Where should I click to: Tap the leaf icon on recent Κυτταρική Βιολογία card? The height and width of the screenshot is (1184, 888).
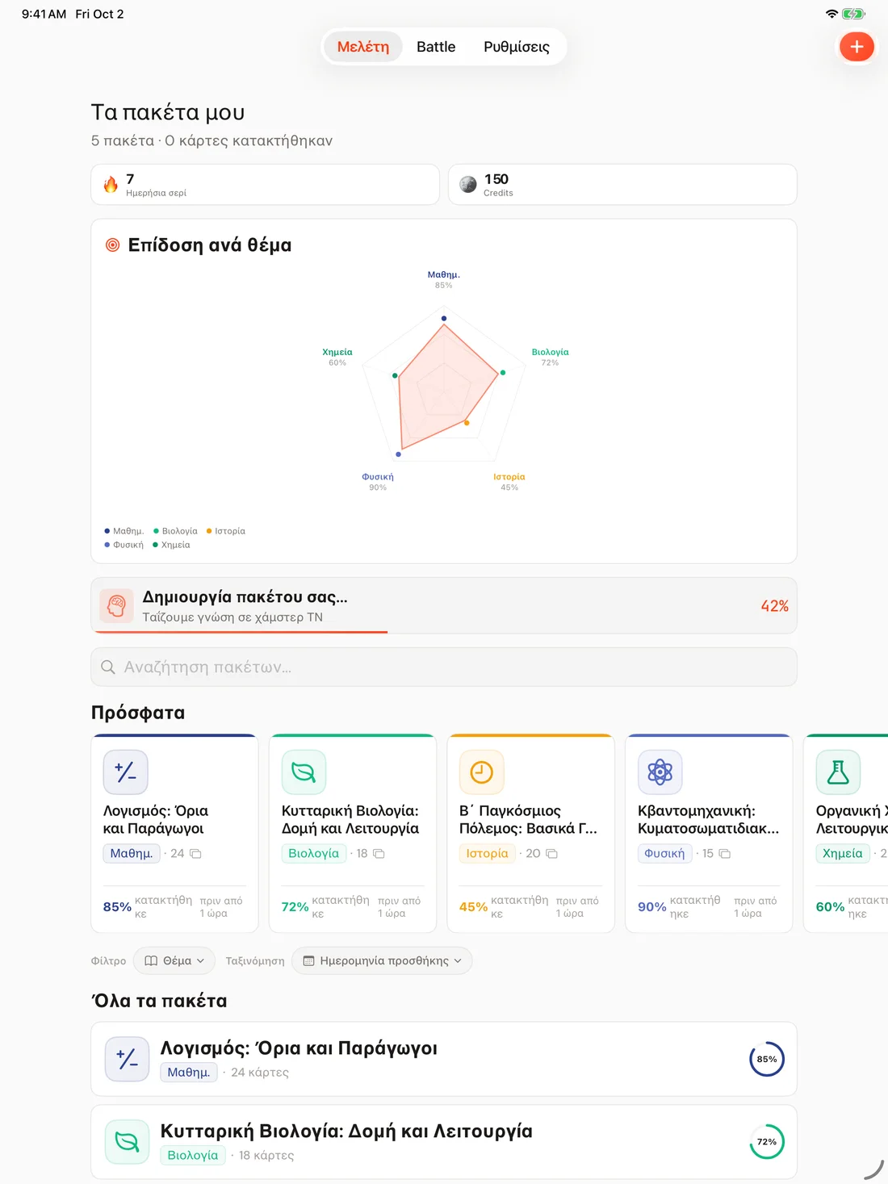coord(304,772)
